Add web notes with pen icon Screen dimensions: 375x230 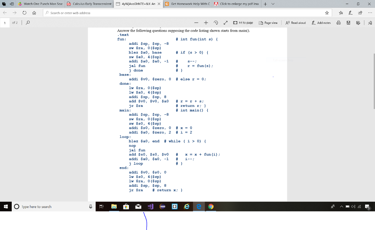coord(350,13)
